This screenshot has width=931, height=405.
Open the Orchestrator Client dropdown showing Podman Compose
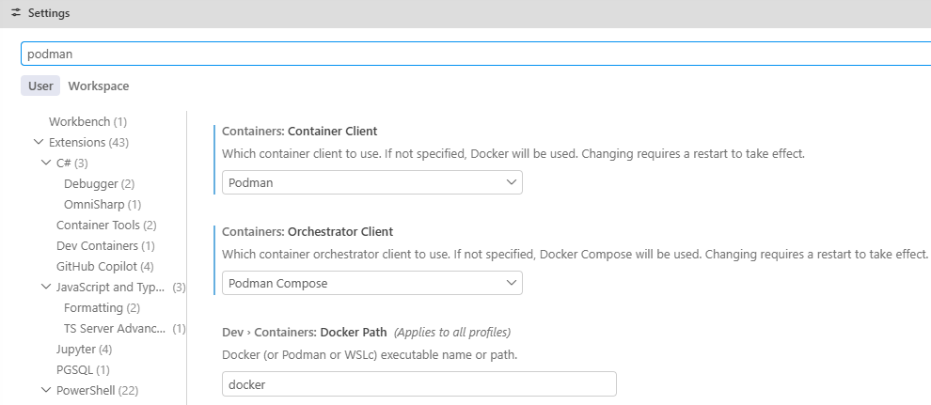pyautogui.click(x=372, y=283)
